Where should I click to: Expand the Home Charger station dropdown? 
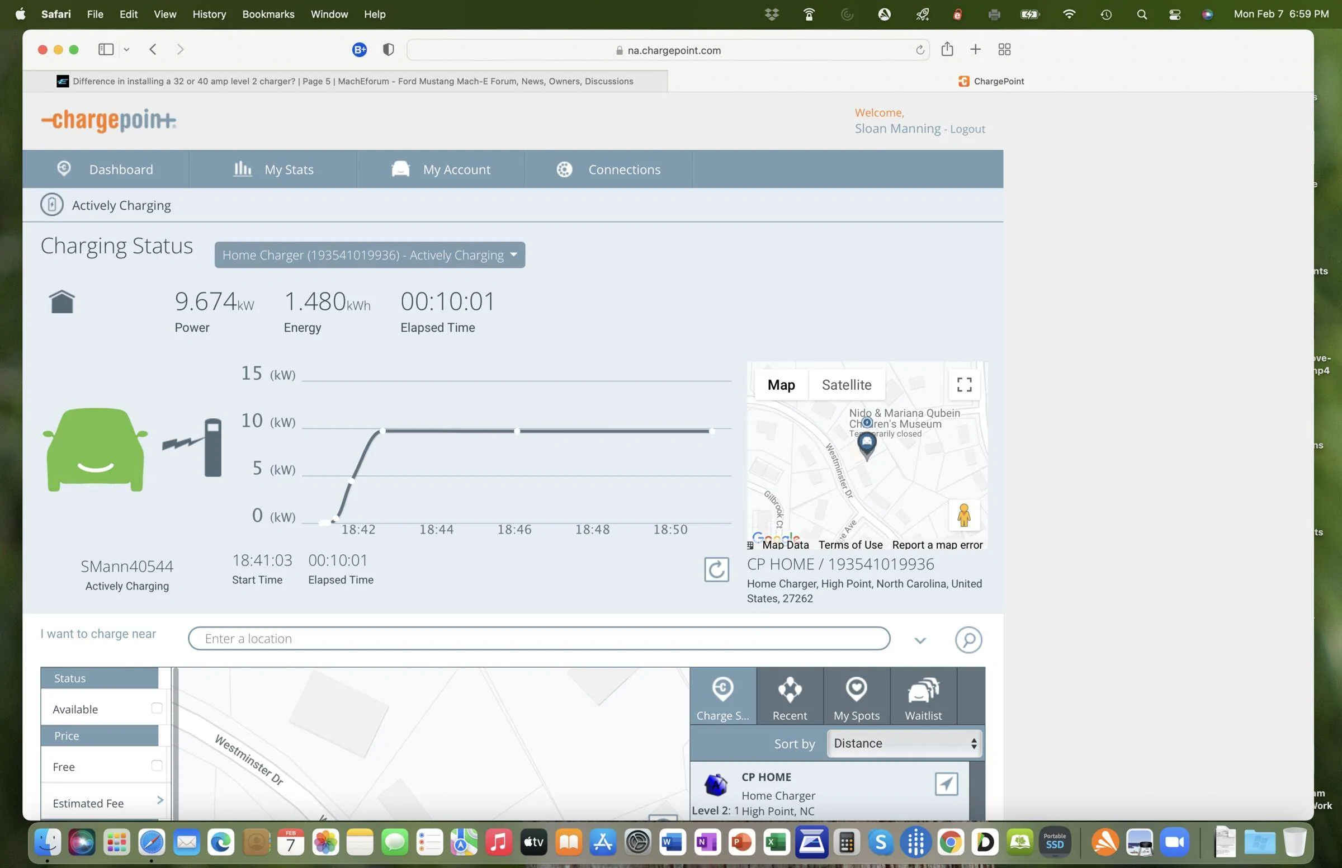click(370, 255)
